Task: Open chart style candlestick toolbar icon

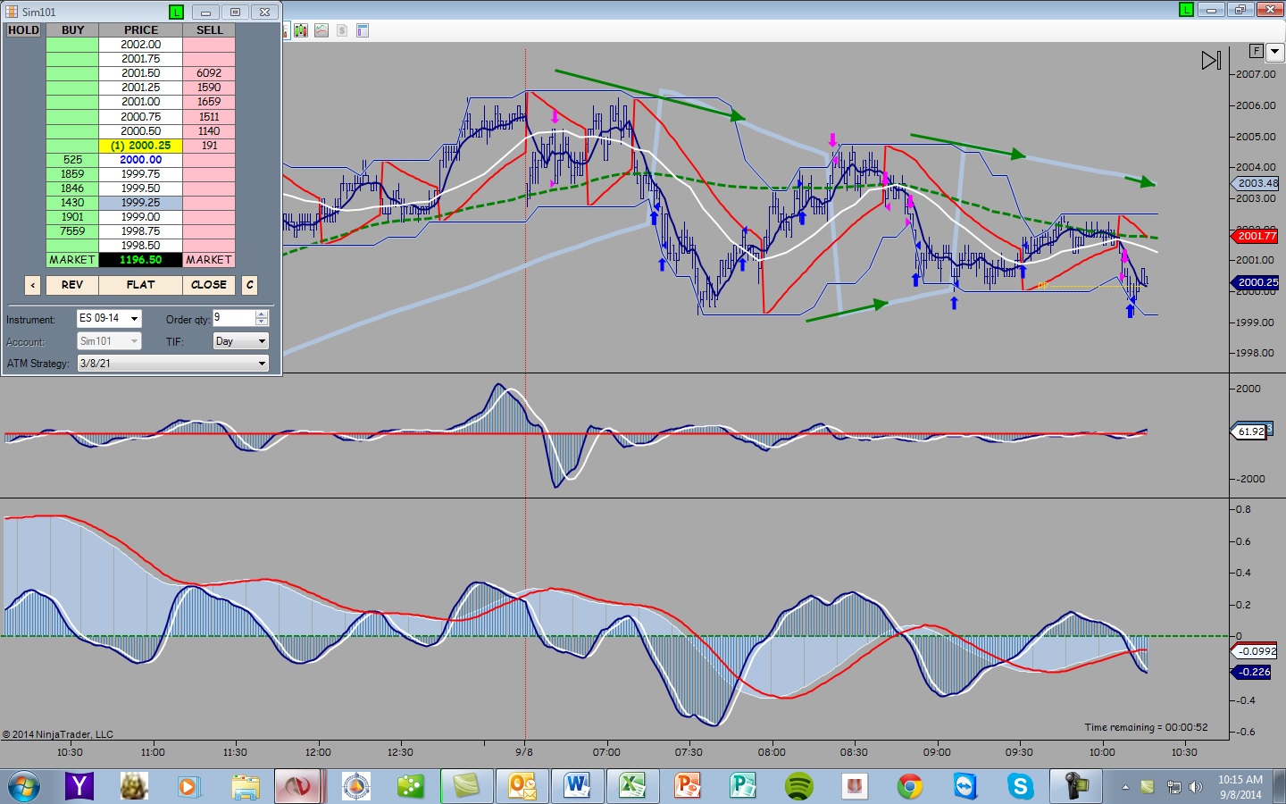Action: 301,30
